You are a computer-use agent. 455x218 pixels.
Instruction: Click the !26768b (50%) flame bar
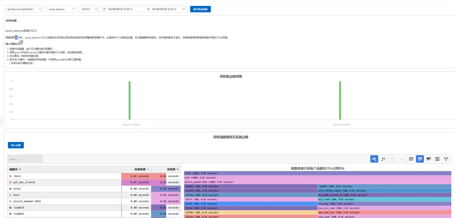251,212
